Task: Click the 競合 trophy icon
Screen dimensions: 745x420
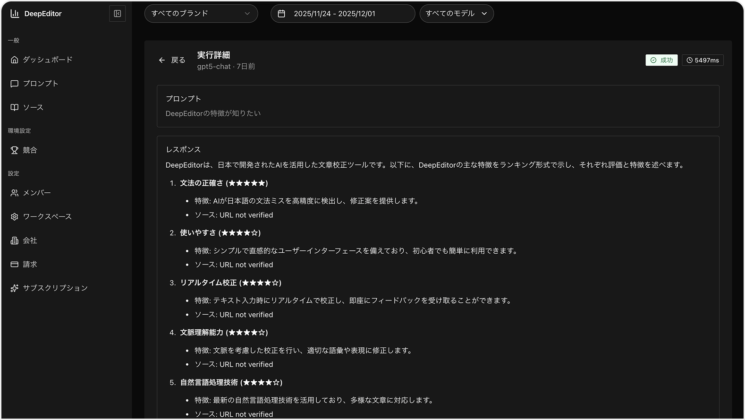Action: 15,150
